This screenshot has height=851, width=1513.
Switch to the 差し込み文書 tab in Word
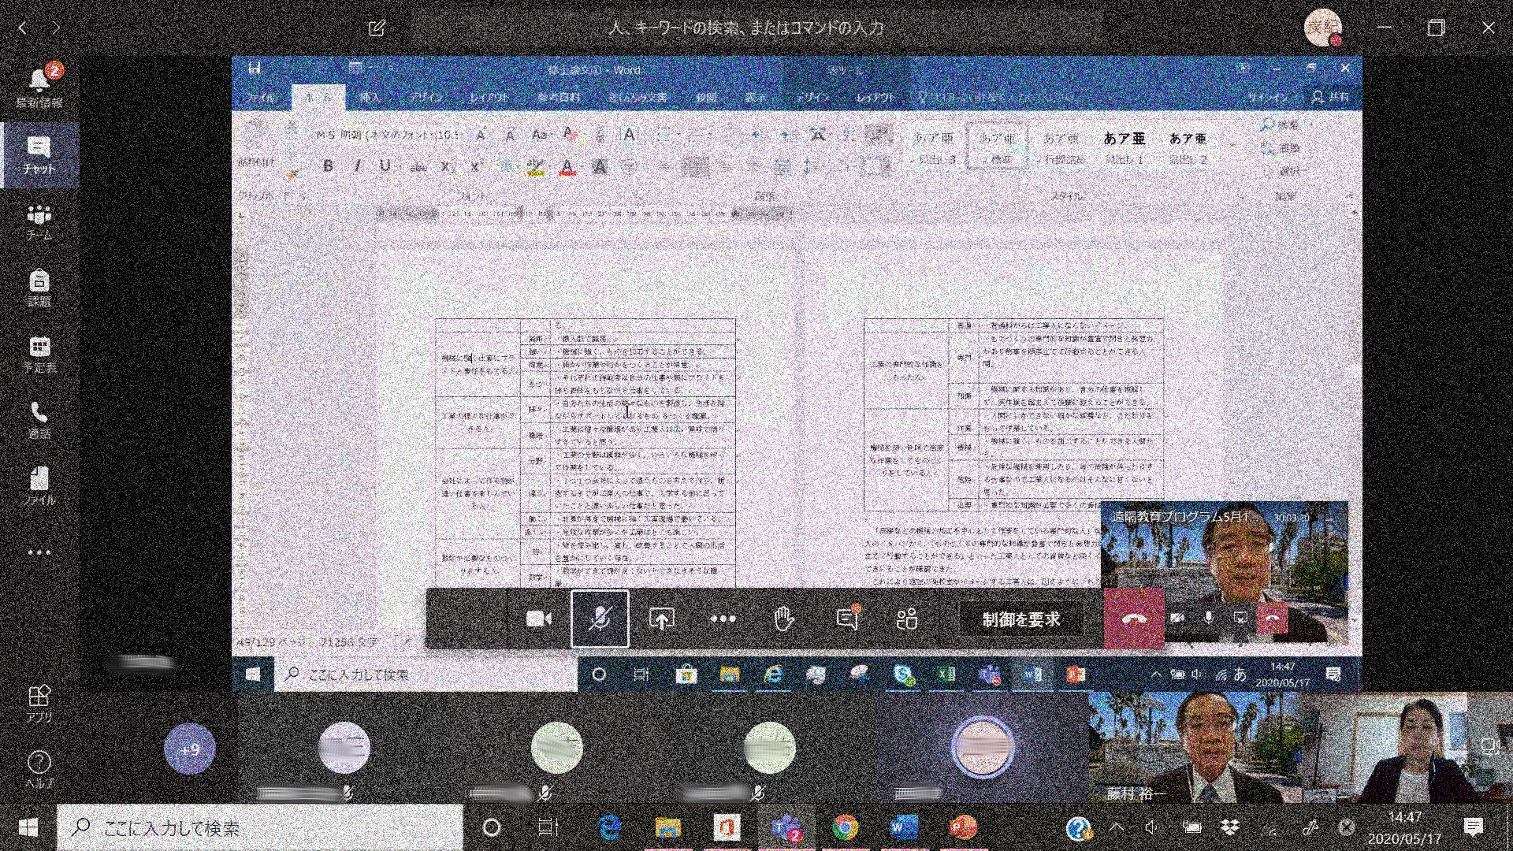pyautogui.click(x=638, y=97)
